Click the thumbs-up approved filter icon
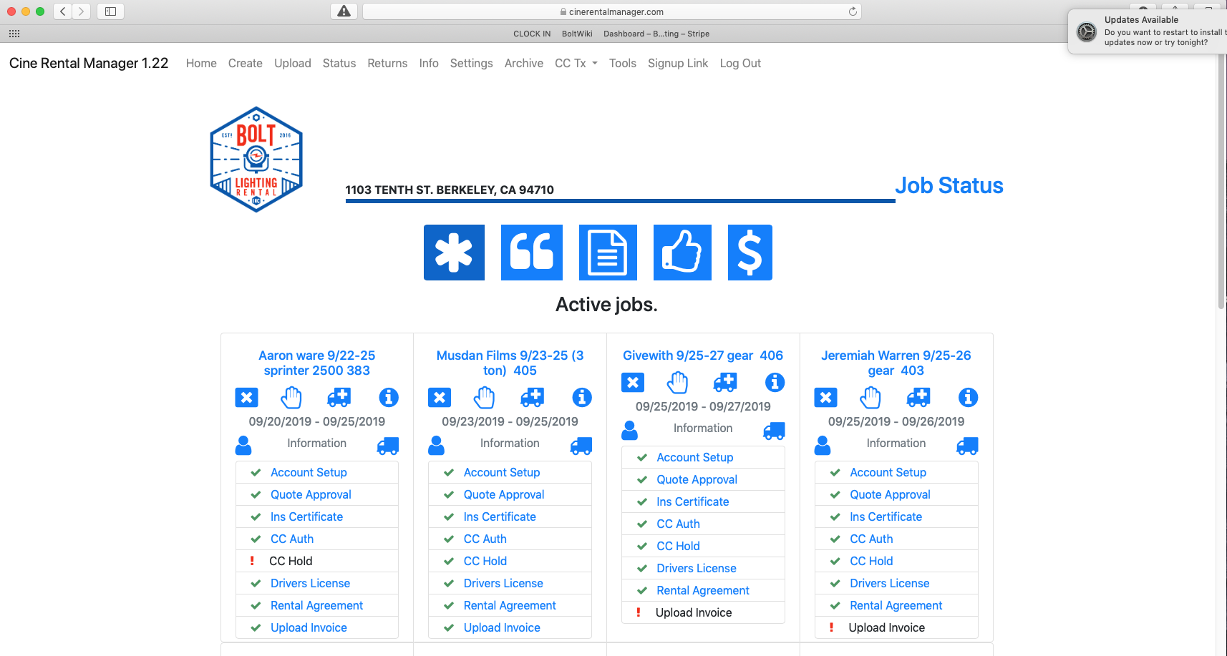The width and height of the screenshot is (1227, 656). pos(682,253)
